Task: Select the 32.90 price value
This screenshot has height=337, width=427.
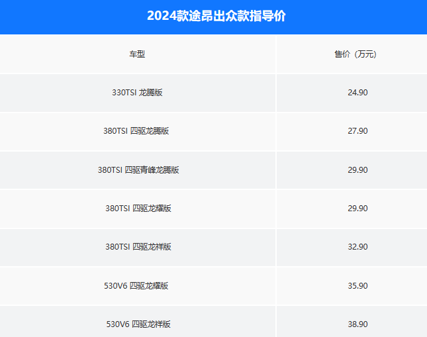Action: [x=357, y=247]
